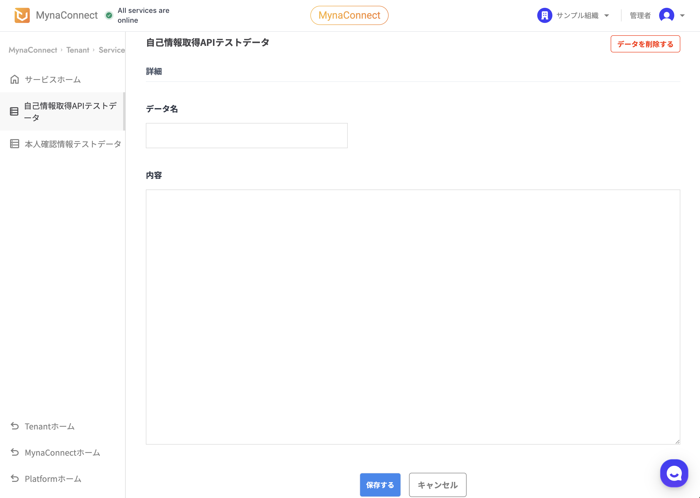The image size is (700, 498).
Task: Click the 内容 textarea resize handle
Action: [x=677, y=441]
